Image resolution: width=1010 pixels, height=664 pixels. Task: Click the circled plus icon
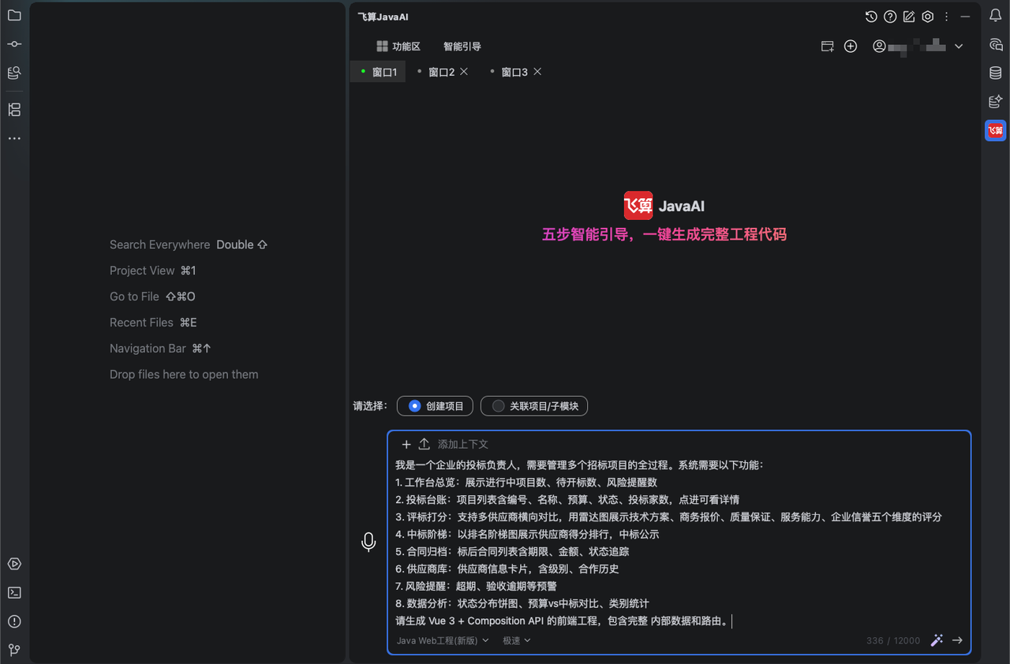click(851, 47)
